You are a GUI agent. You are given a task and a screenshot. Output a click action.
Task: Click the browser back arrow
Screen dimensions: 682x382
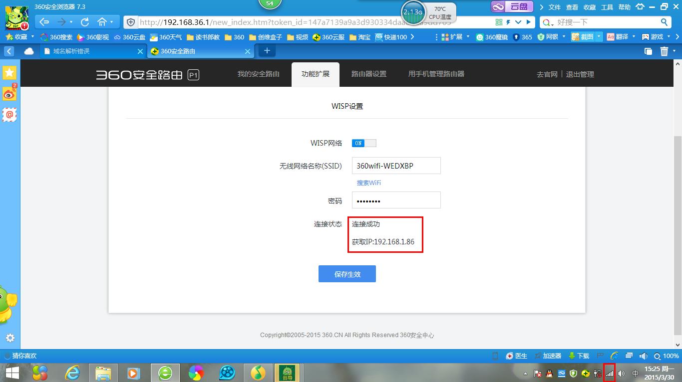(x=44, y=22)
